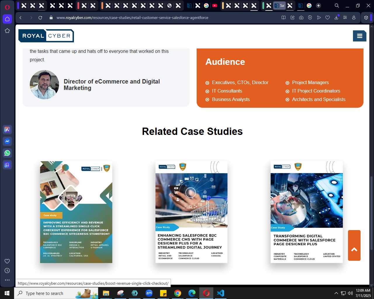The height and width of the screenshot is (299, 374).
Task: Open File Explorer from the taskbar
Action: pyautogui.click(x=106, y=293)
